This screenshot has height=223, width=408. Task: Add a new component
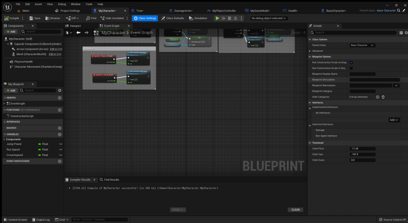tap(11, 32)
